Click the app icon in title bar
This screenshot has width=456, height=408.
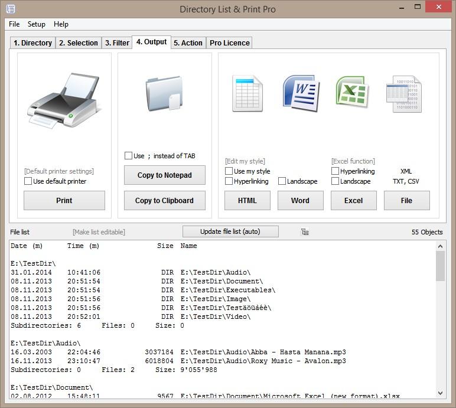coord(11,9)
